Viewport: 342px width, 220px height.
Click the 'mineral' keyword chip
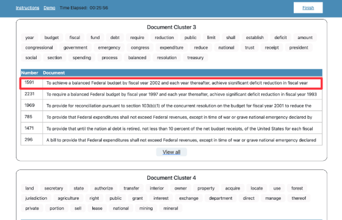click(170, 208)
